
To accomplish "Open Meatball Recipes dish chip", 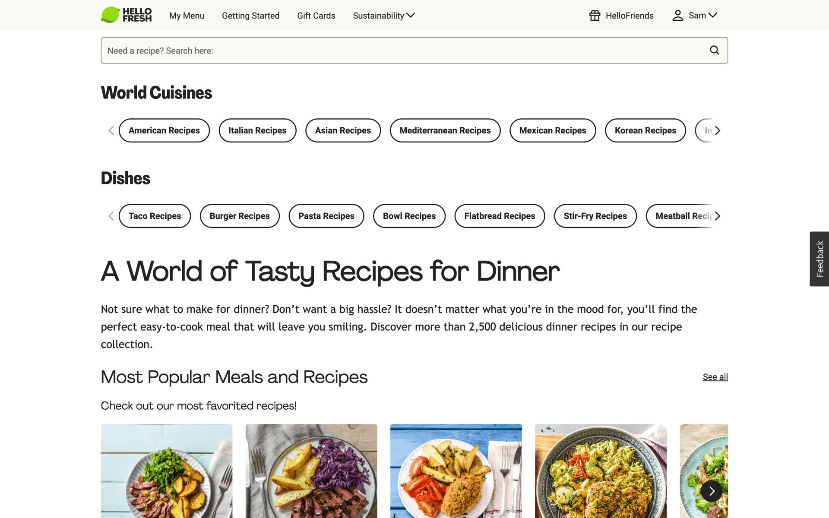I will [x=679, y=216].
